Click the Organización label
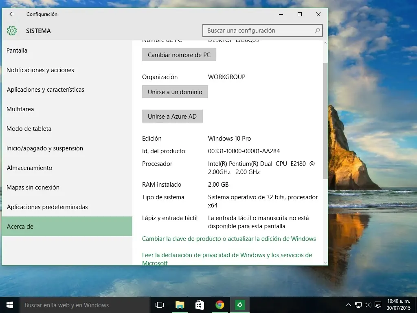This screenshot has height=313, width=417. (160, 77)
